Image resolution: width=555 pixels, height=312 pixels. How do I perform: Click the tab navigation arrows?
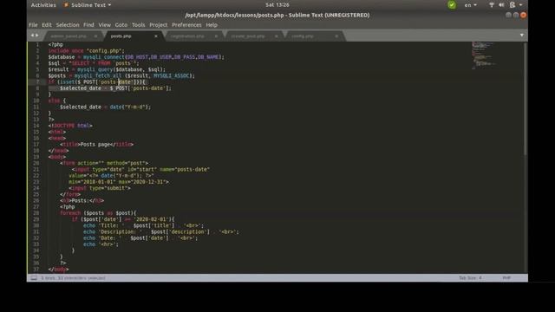point(35,36)
